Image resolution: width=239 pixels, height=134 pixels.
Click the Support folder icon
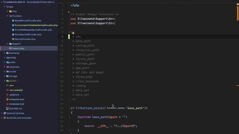[10, 44]
